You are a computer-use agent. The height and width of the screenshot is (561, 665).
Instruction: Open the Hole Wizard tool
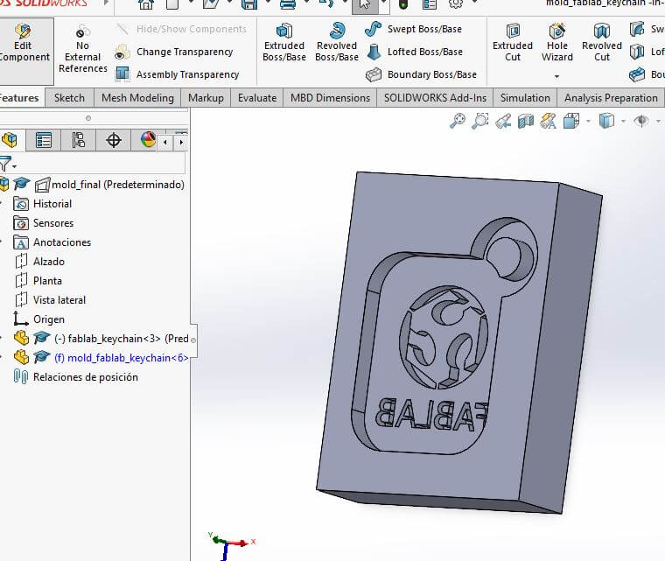556,43
